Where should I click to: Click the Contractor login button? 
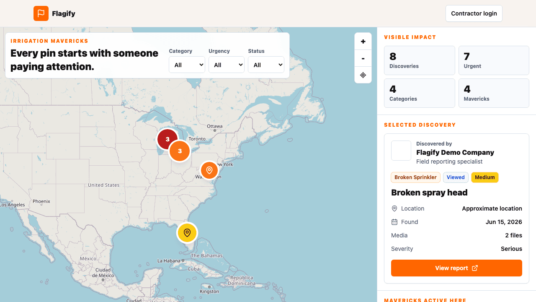[x=474, y=13]
